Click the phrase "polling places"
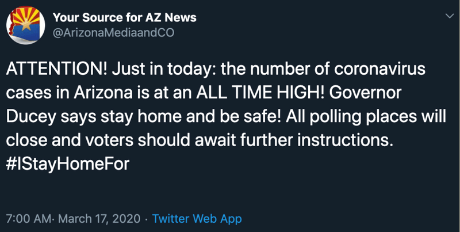 361,118
